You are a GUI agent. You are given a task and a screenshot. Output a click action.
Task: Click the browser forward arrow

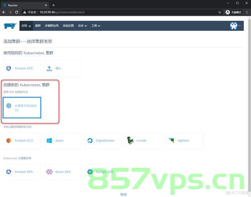click(x=10, y=12)
